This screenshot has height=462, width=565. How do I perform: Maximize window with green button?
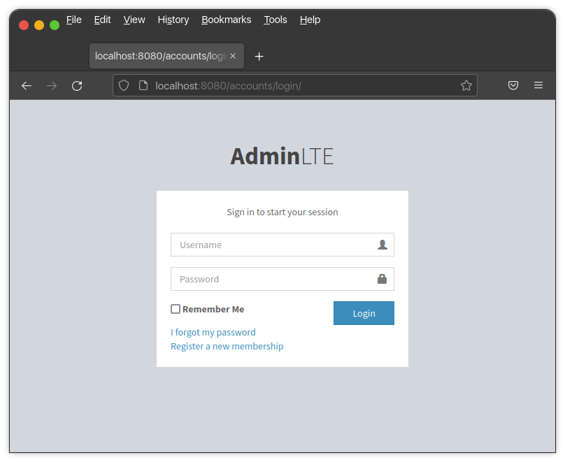[55, 25]
